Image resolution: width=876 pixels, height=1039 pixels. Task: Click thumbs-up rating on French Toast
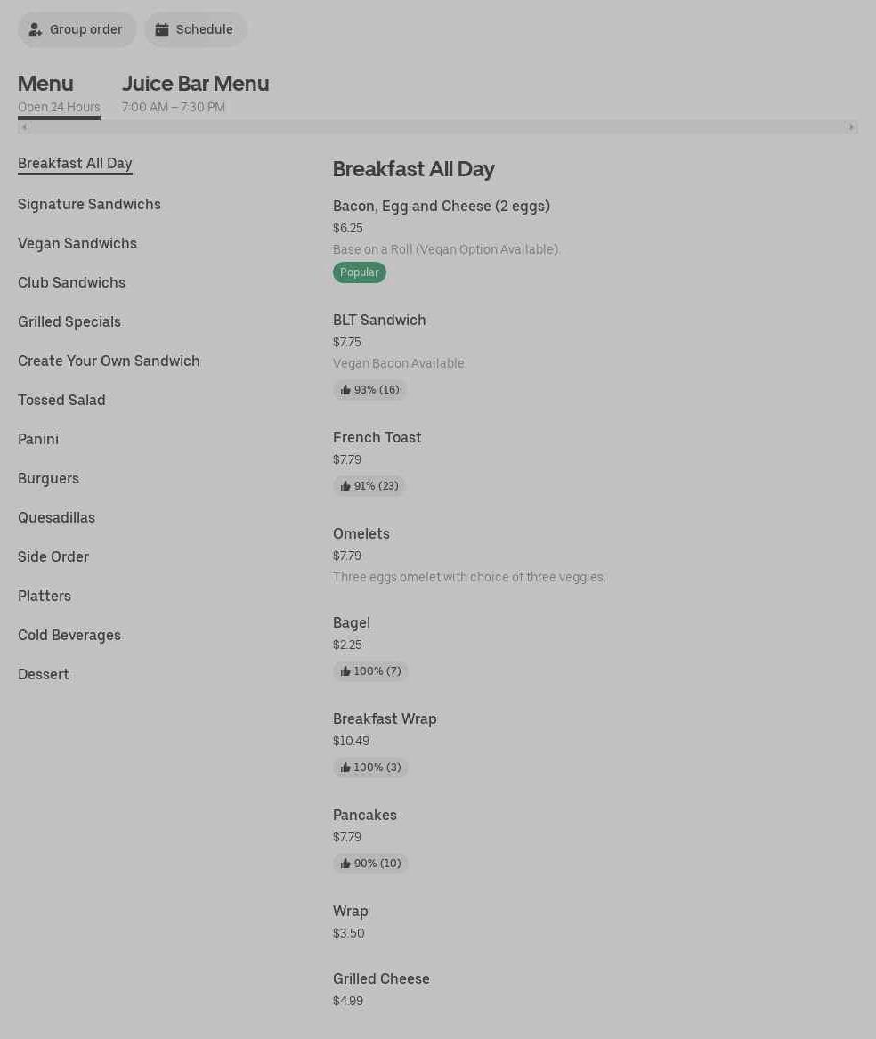[369, 486]
